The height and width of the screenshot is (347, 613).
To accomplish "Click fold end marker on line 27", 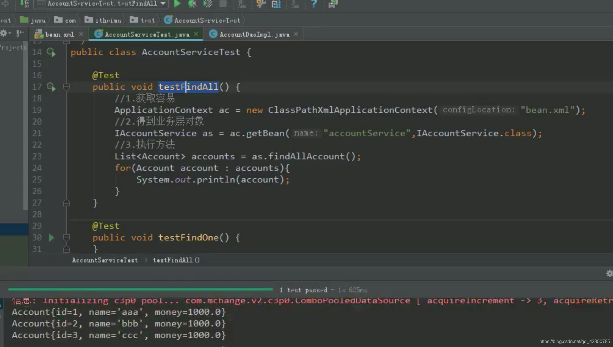I will tap(66, 203).
